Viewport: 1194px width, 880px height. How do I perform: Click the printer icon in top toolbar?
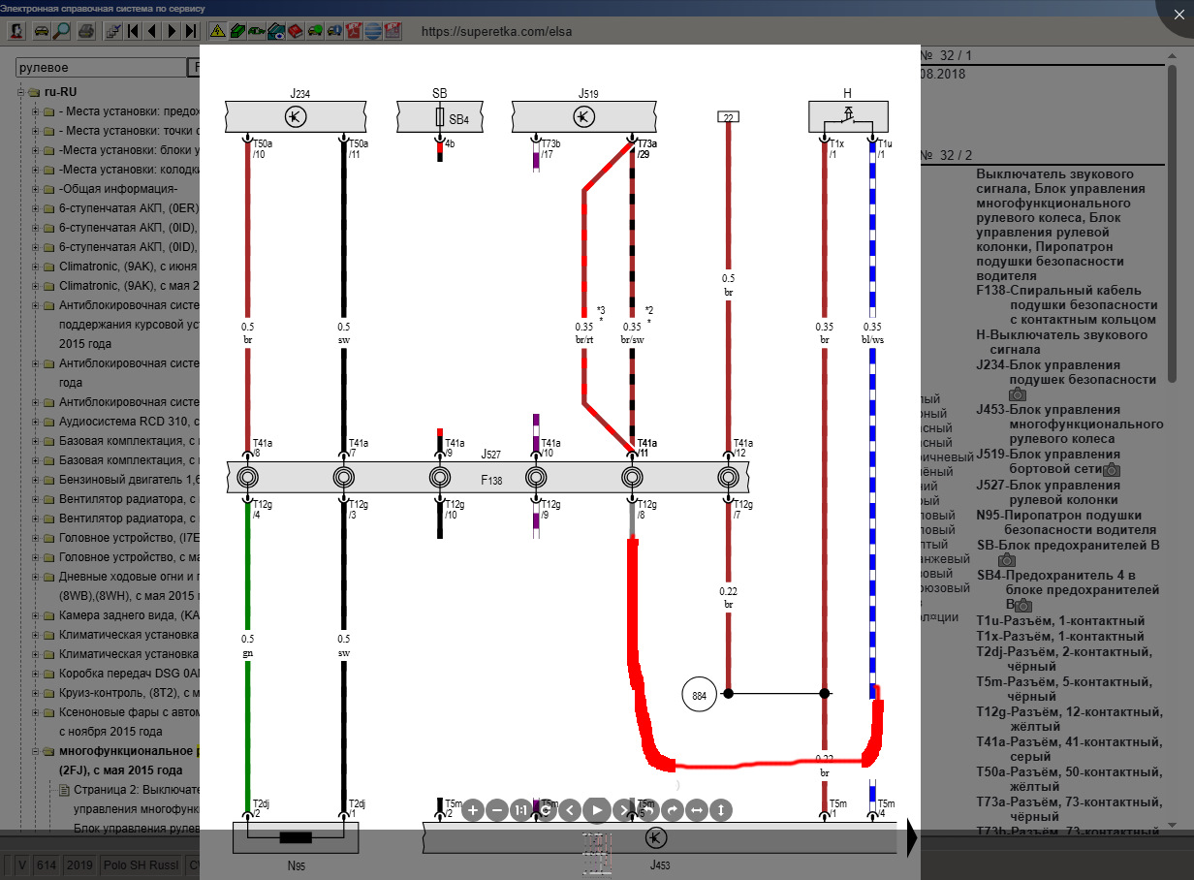(x=85, y=31)
